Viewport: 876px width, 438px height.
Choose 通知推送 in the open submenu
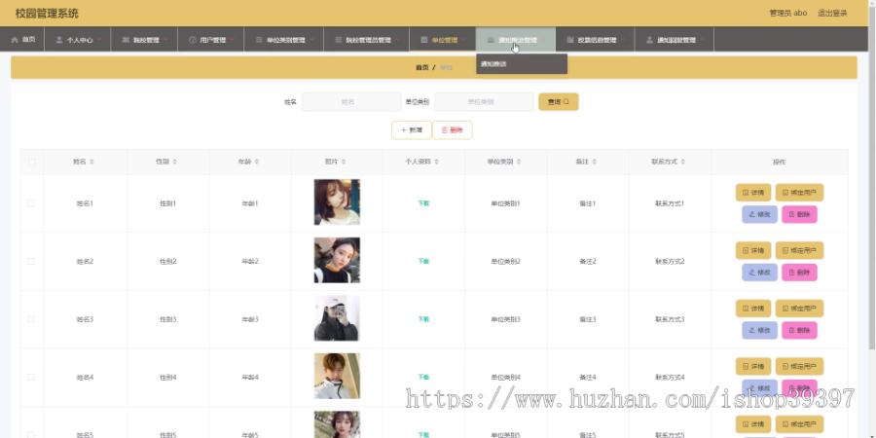coord(522,64)
